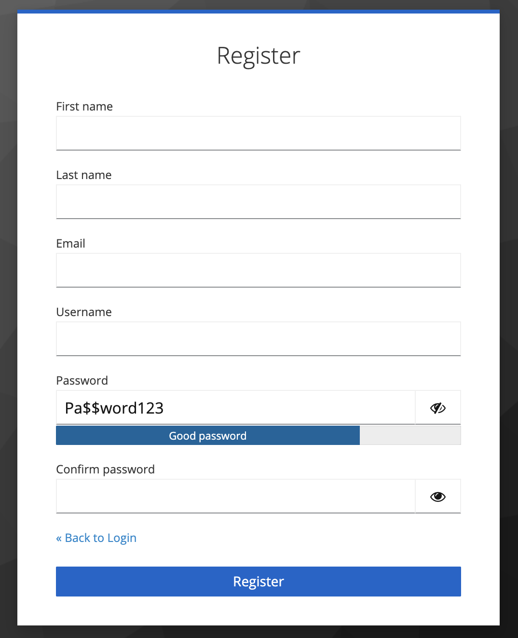Viewport: 518px width, 638px height.
Task: Click the Username label
Action: click(84, 312)
